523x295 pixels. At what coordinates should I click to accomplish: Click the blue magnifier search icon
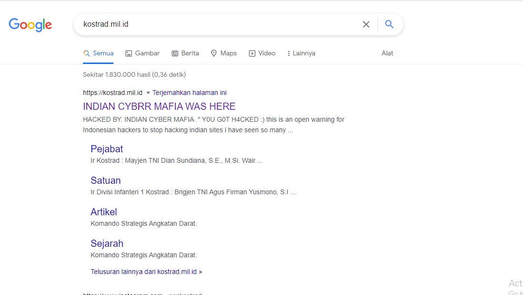pyautogui.click(x=390, y=24)
